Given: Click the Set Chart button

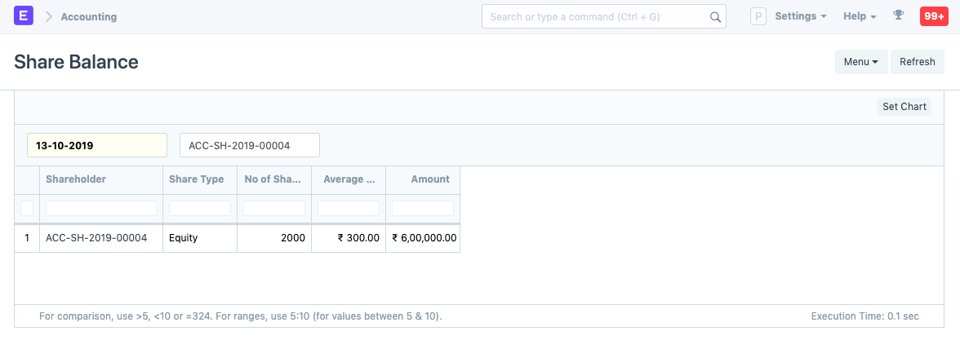Looking at the screenshot, I should (904, 107).
